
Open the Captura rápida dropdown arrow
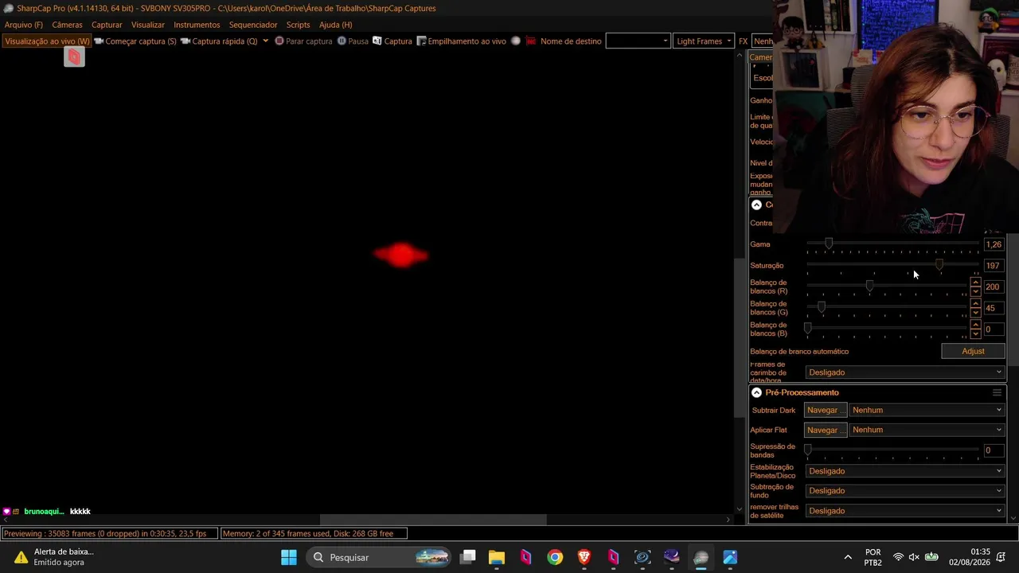tap(265, 41)
